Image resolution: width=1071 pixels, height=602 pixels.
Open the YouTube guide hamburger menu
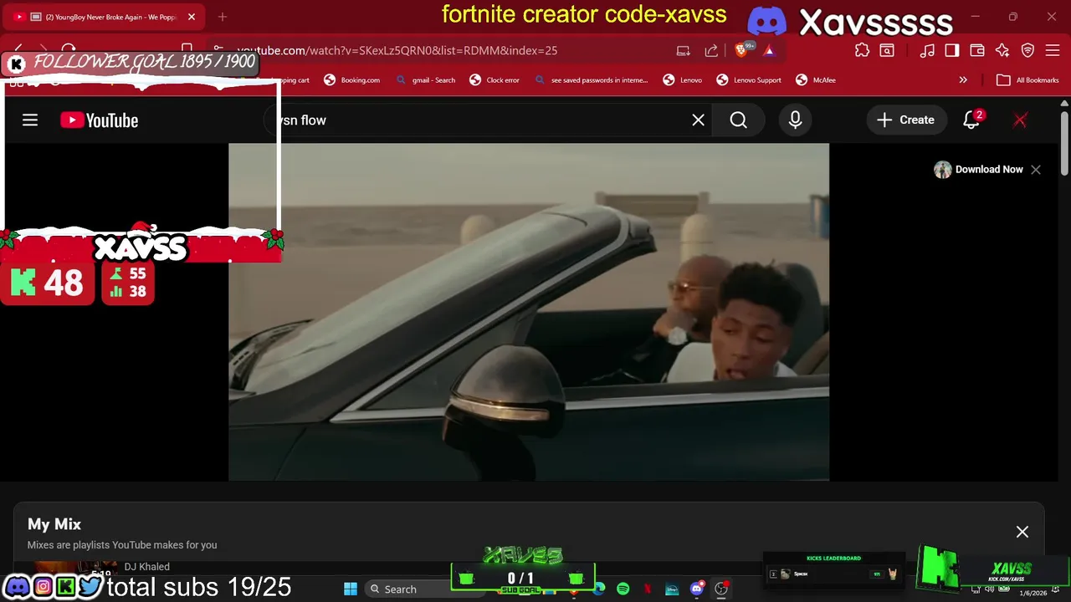(30, 120)
